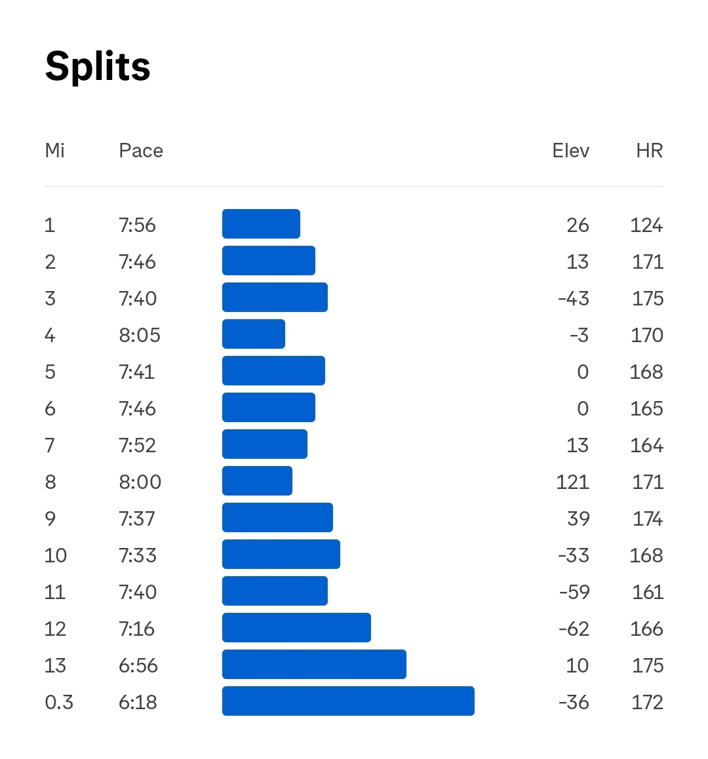Select the mile 10 pace bar
Image resolution: width=708 pixels, height=759 pixels.
(x=281, y=555)
